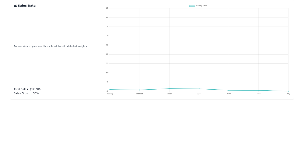304x159 pixels.
Task: Click the monthly sales overview description text
Action: click(50, 46)
